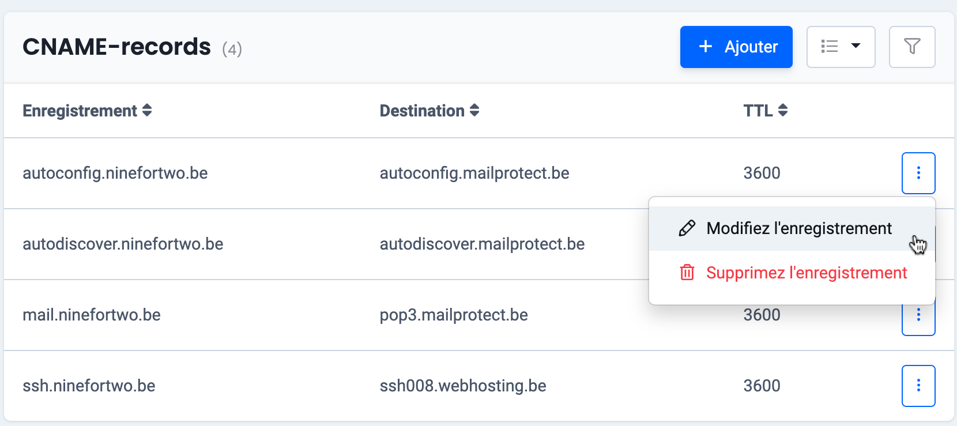The width and height of the screenshot is (957, 426).
Task: Select Supprimez l'enregistrement menu entry
Action: point(806,273)
